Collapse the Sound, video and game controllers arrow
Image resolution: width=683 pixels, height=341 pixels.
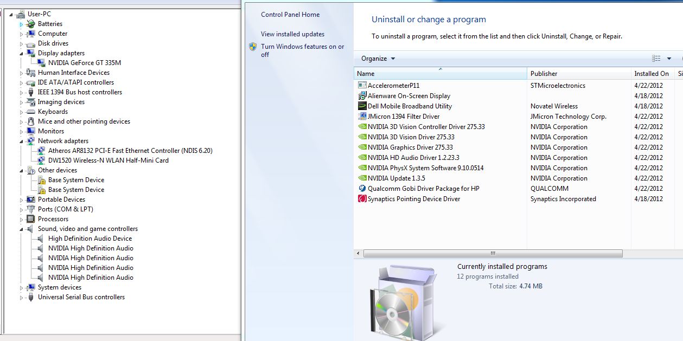(22, 229)
